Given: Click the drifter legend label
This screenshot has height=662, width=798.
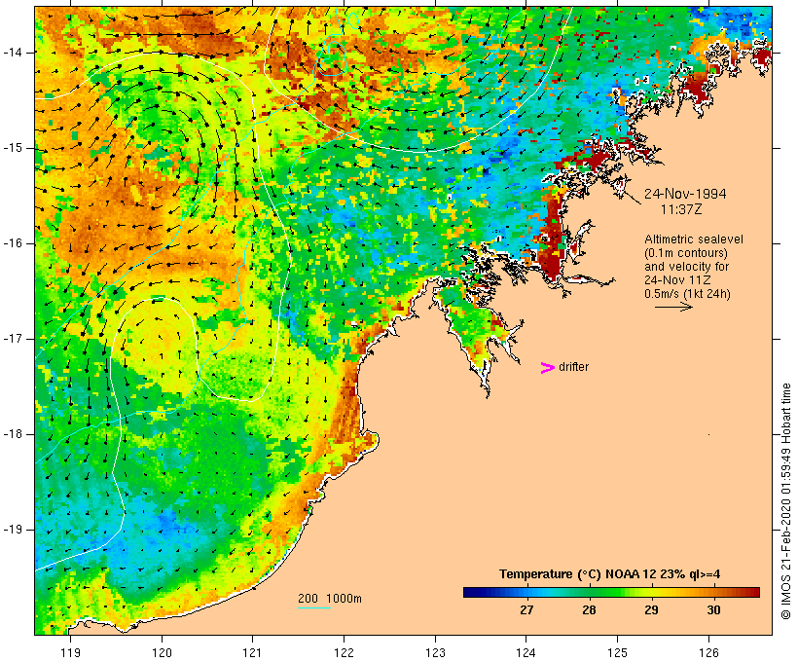Looking at the screenshot, I should (573, 367).
